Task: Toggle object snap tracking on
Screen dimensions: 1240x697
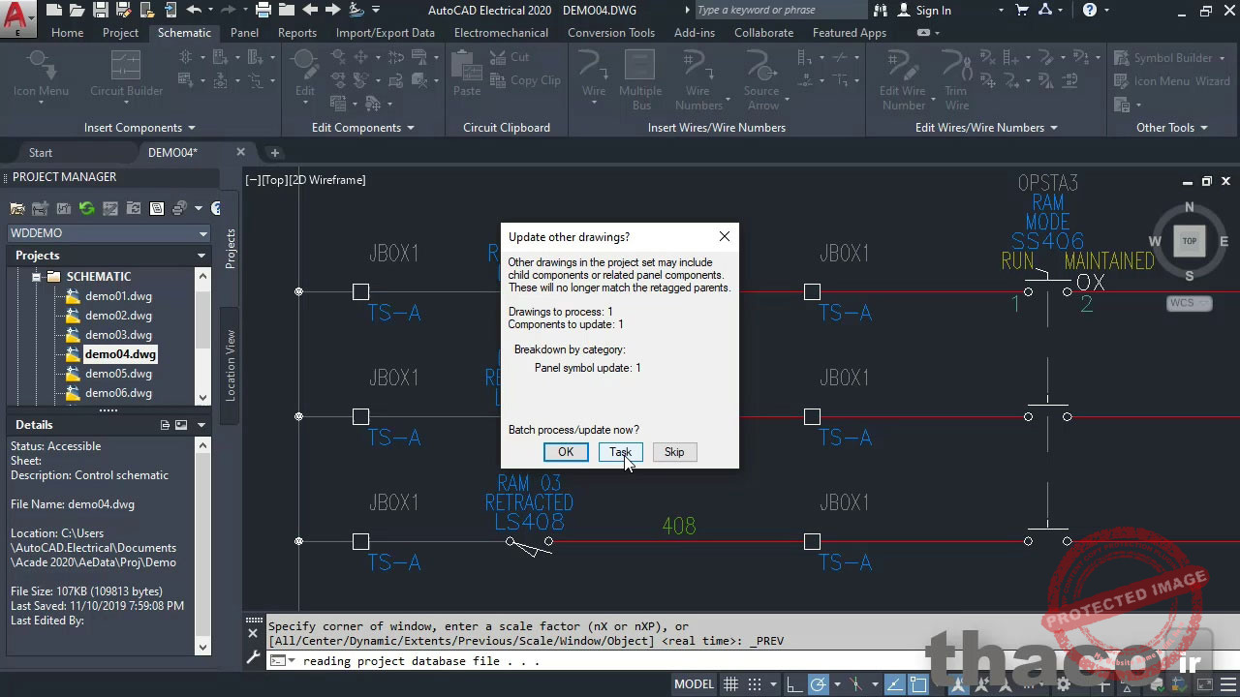Action: point(855,683)
